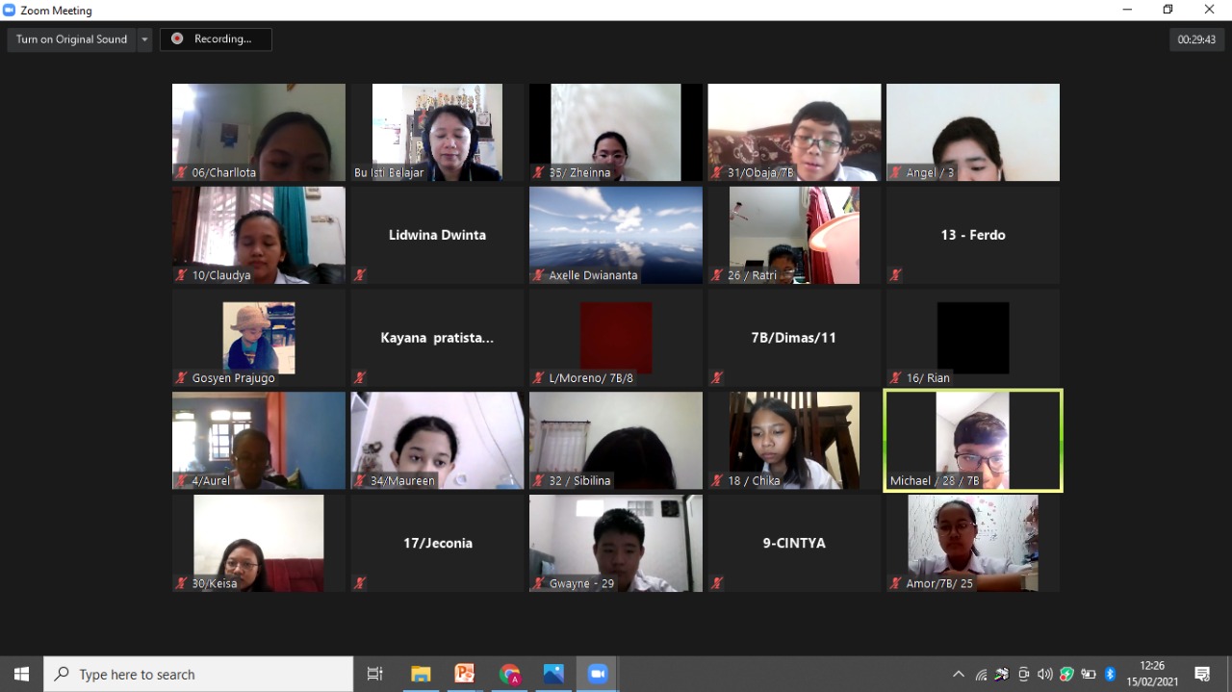
Task: Click muted mic icon on Kayana pratista
Action: pos(360,378)
